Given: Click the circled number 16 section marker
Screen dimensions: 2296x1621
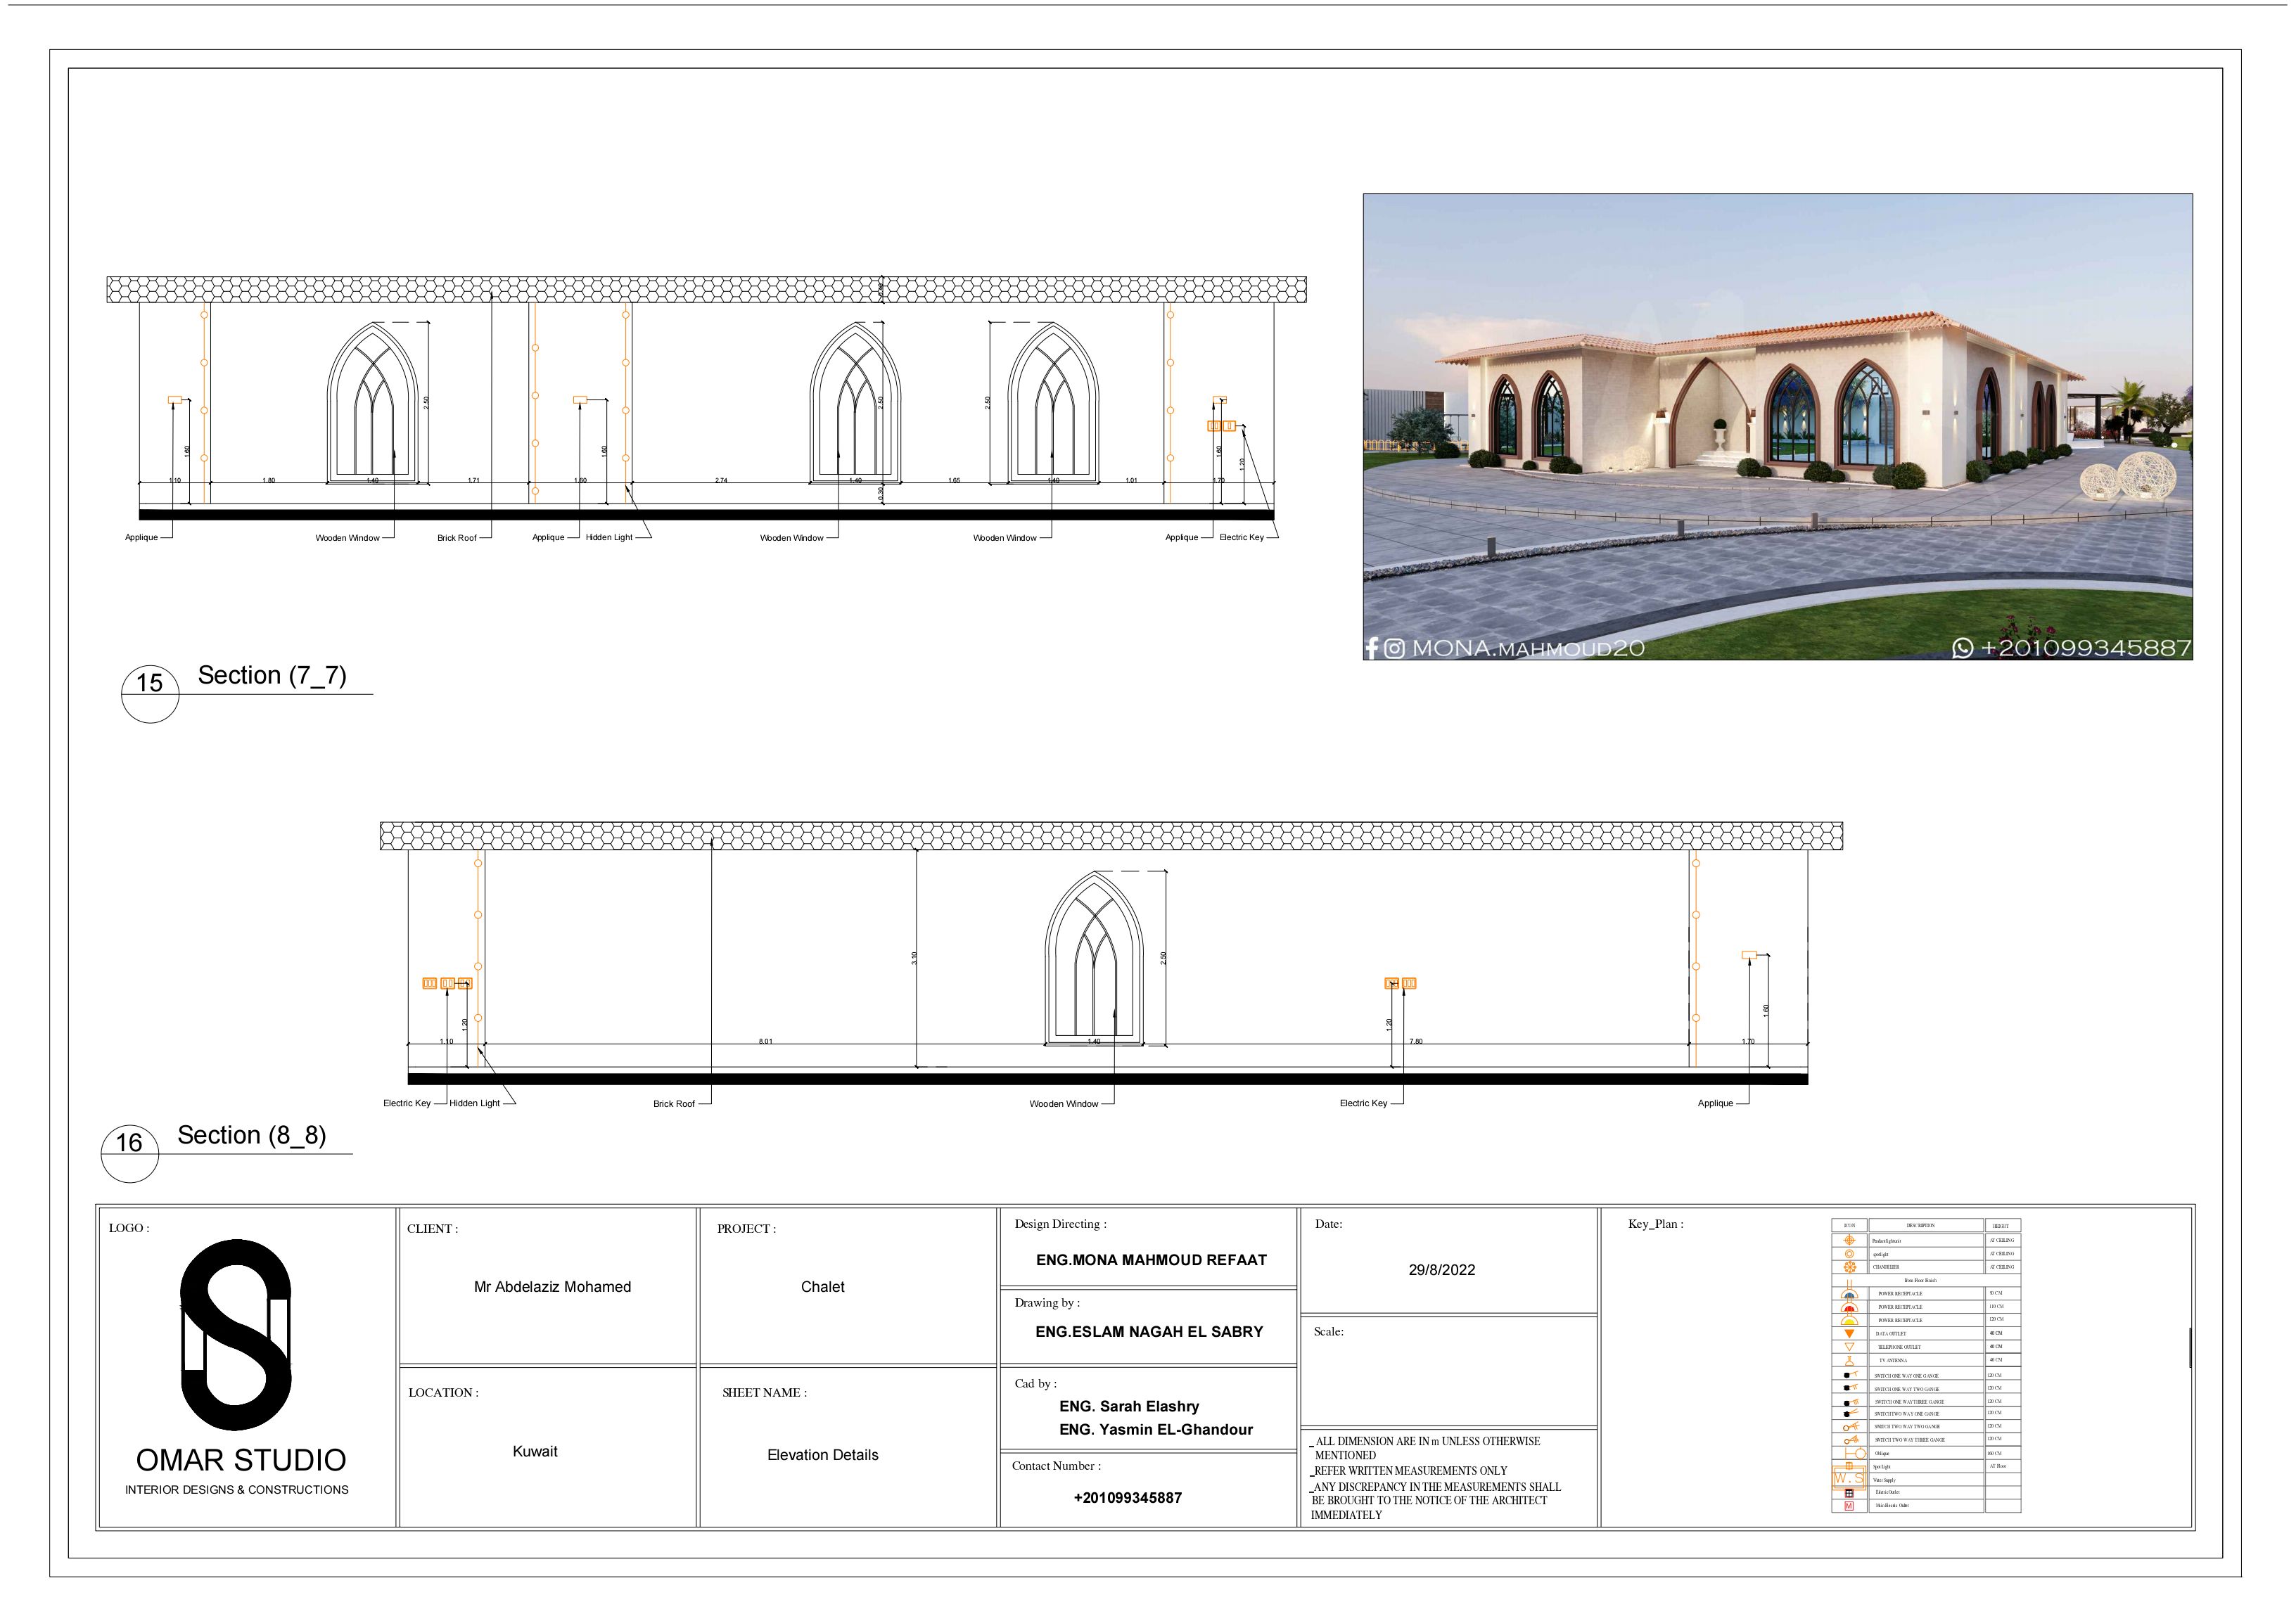Looking at the screenshot, I should 129,1143.
